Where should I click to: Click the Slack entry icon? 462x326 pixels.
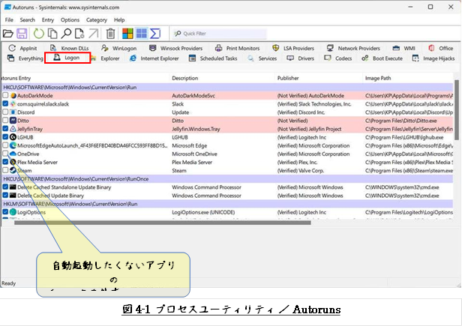click(x=13, y=103)
